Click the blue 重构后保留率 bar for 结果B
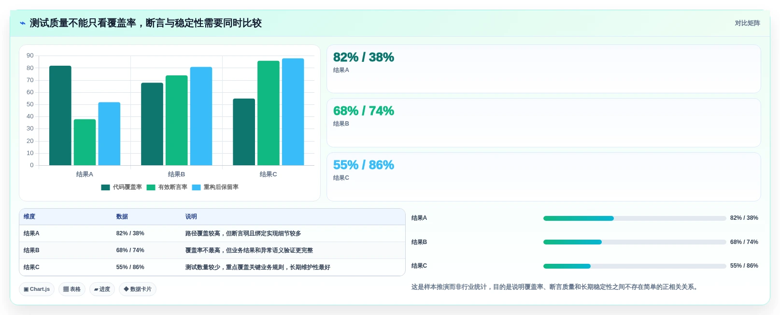This screenshot has width=780, height=315. coord(201,116)
